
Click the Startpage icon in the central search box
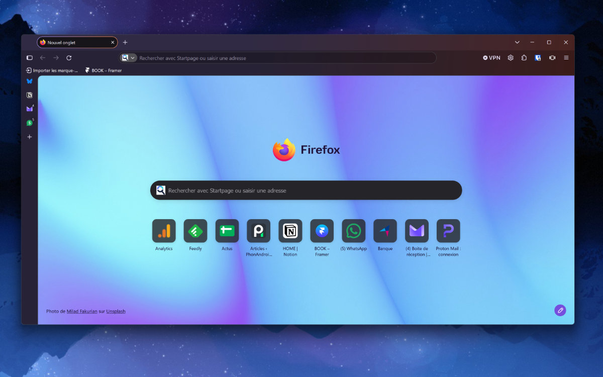point(161,191)
